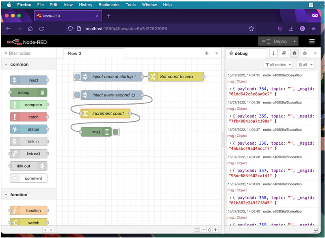Open the 'all nodes' debug filter dropdown
The image size is (325, 238).
click(x=278, y=65)
